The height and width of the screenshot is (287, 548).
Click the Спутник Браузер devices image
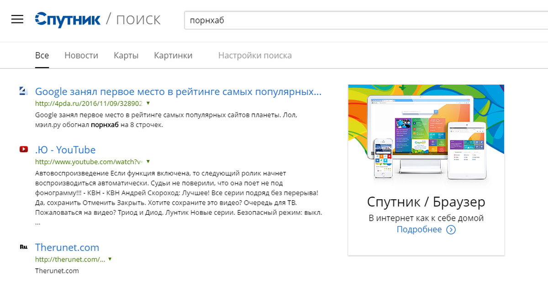pos(426,136)
